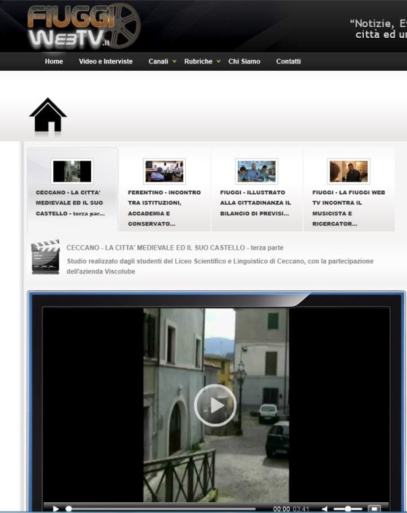Go to the Chi Siamo page
Screen dimensions: 407x513
pyautogui.click(x=244, y=61)
